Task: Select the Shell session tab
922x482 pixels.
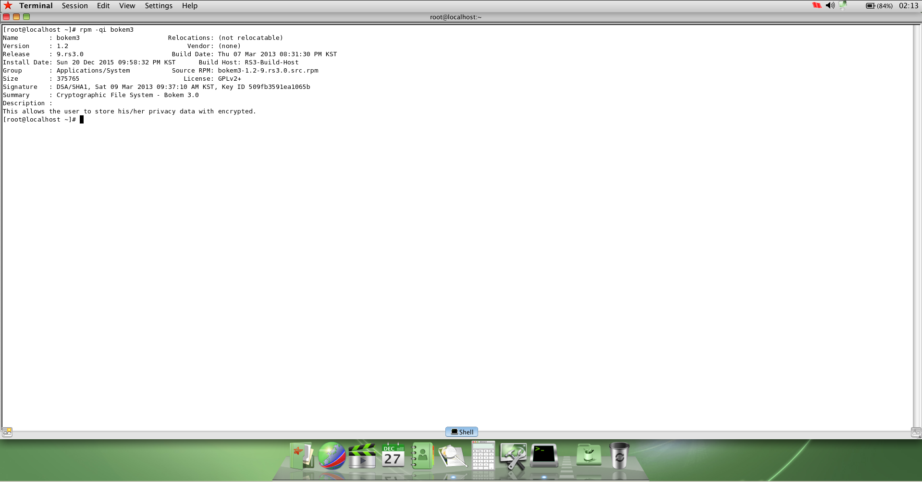Action: [462, 432]
